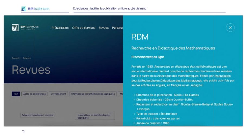The image size is (247, 139).
Task: Click the Revues page heading
Action: click(x=31, y=70)
